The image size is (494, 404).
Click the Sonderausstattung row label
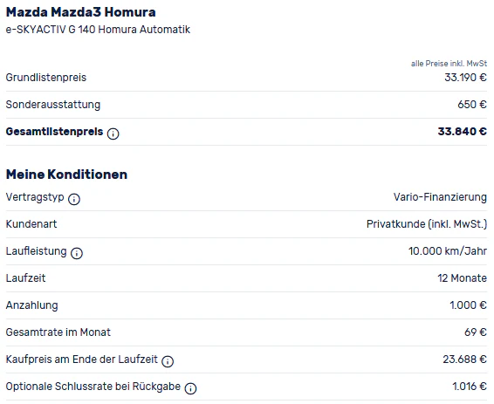[53, 105]
